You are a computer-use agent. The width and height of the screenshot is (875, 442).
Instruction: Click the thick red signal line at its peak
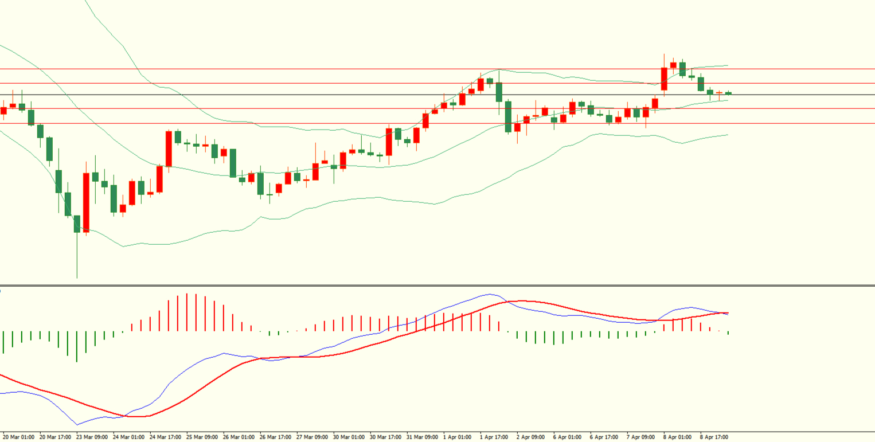[523, 301]
